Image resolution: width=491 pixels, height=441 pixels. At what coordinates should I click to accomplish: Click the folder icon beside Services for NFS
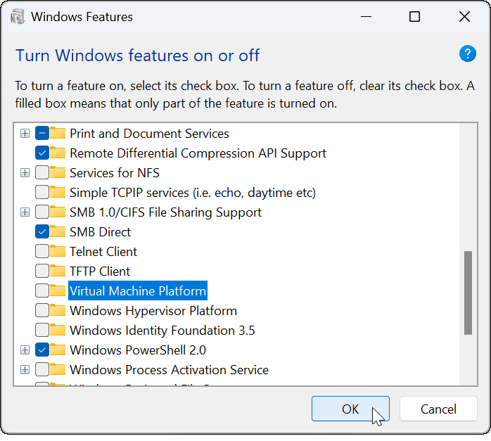[x=58, y=173]
